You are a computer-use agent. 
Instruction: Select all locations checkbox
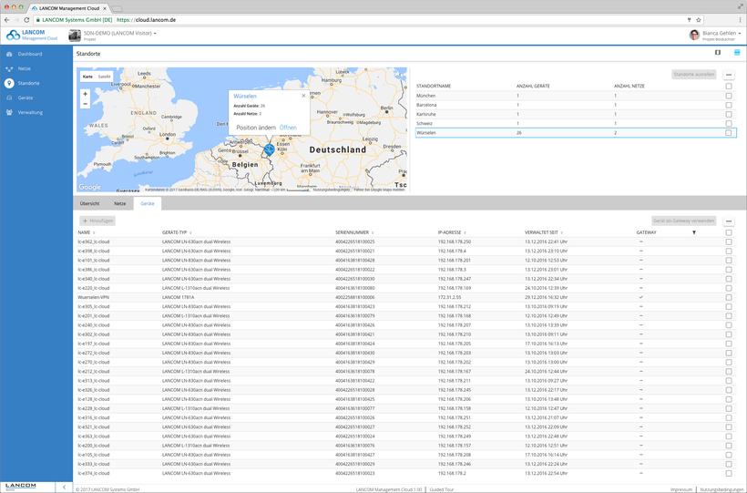coord(729,87)
